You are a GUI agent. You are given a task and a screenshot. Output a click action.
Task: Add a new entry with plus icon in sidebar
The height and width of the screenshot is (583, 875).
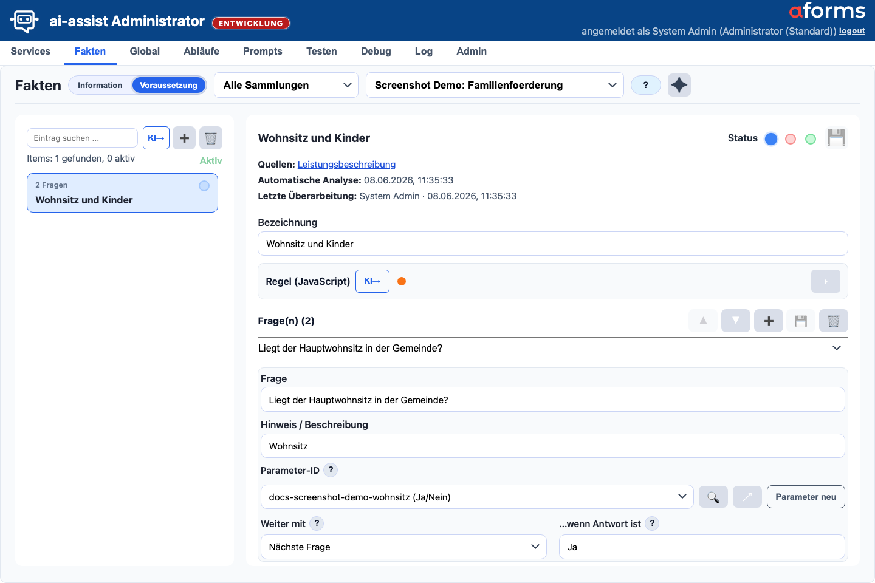(184, 138)
